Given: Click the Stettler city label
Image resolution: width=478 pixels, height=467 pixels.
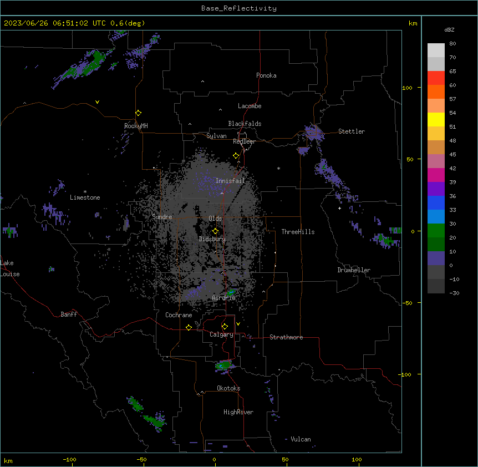Looking at the screenshot, I should 351,131.
